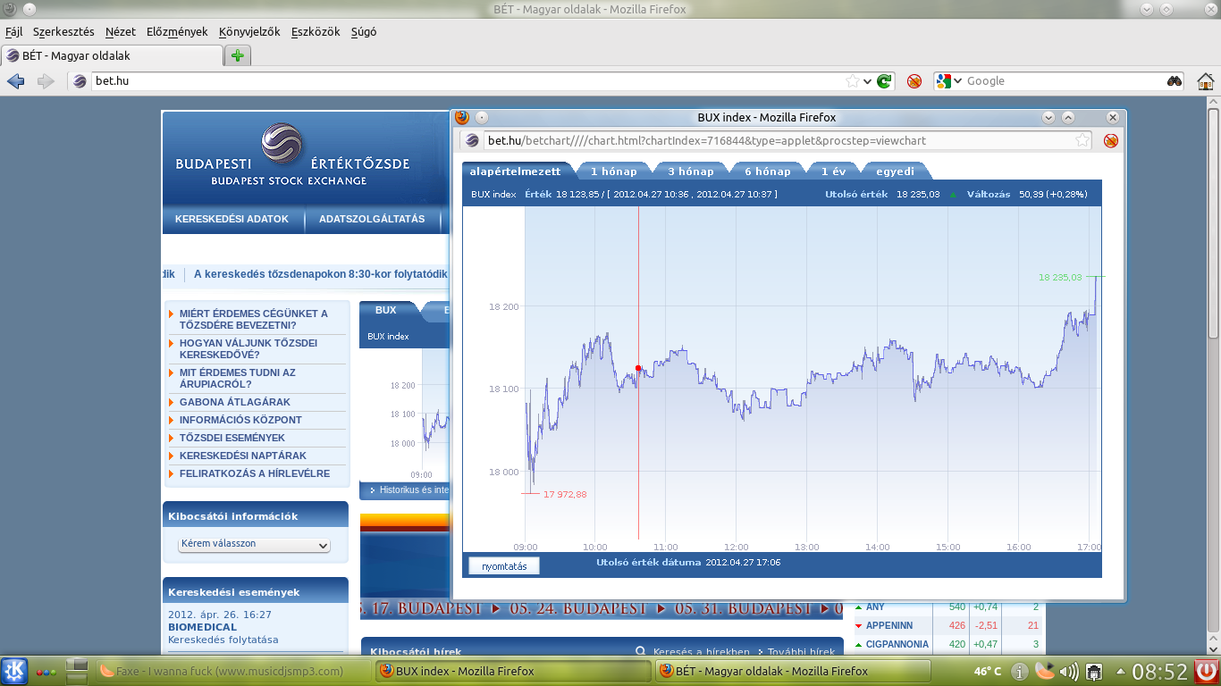The height and width of the screenshot is (686, 1221).
Task: Show hidden tray icons with the up arrow
Action: pyautogui.click(x=1120, y=671)
